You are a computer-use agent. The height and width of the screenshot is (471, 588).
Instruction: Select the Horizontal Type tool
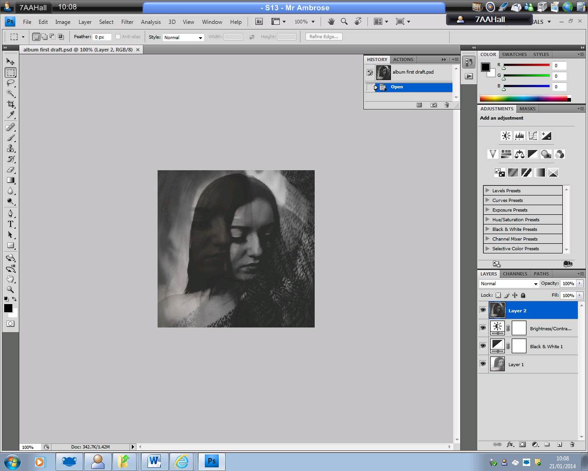[11, 224]
